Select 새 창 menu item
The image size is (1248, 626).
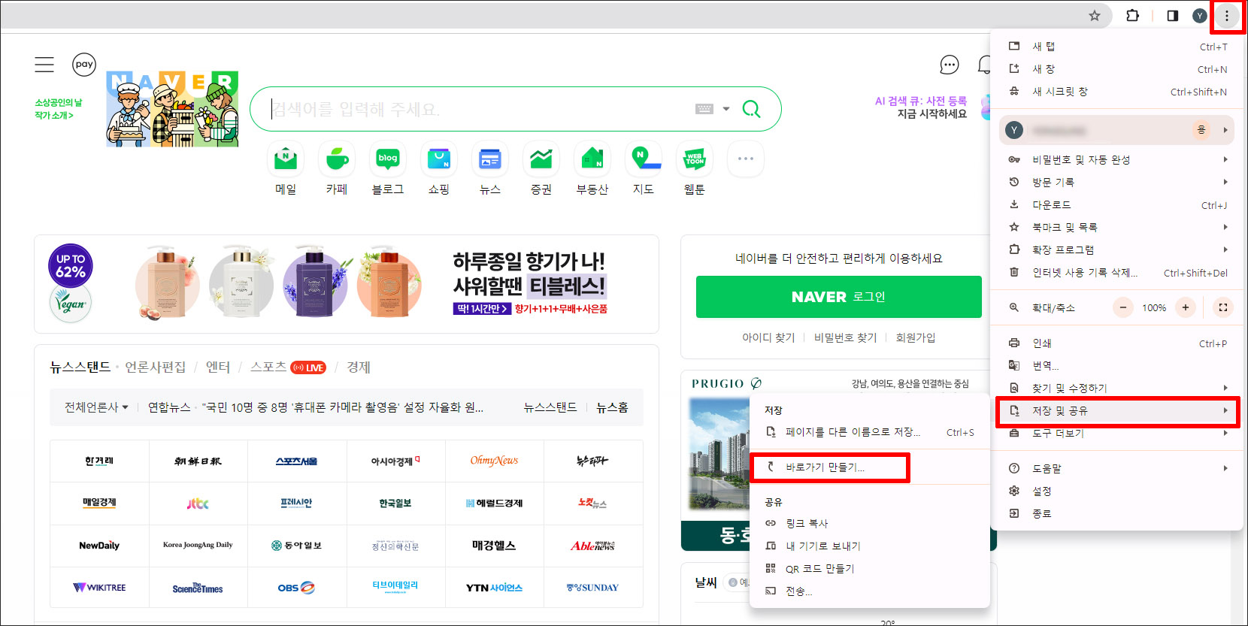(1118, 69)
